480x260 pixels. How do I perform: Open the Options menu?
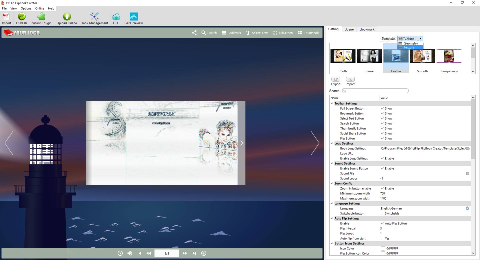[26, 8]
